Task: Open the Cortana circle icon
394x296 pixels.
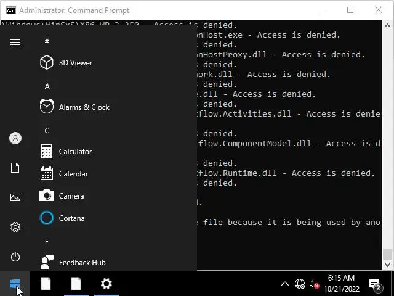Action: pos(47,218)
